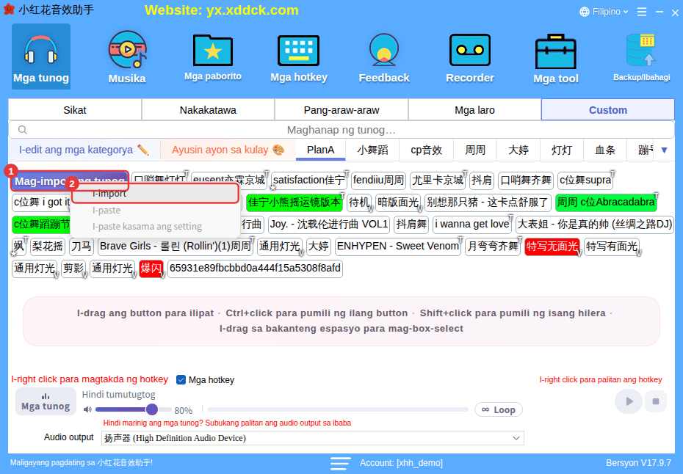This screenshot has width=683, height=474.
Task: Click Ayusin ayon sa kulay
Action: (228, 150)
